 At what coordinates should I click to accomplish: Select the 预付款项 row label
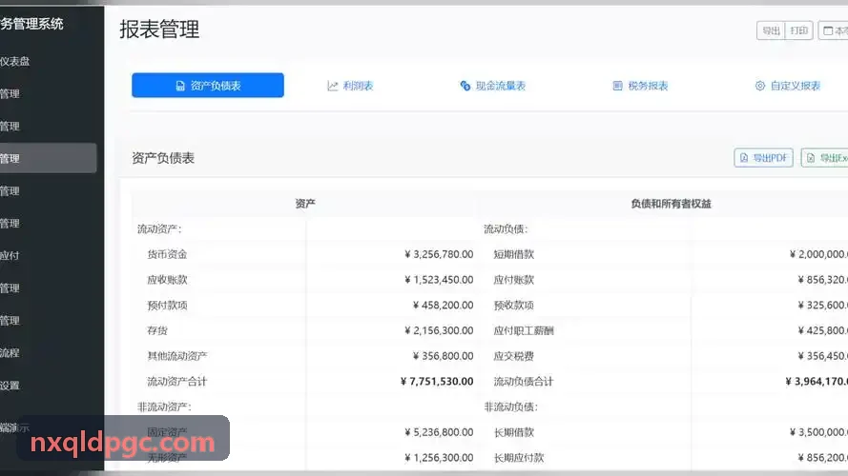click(167, 305)
